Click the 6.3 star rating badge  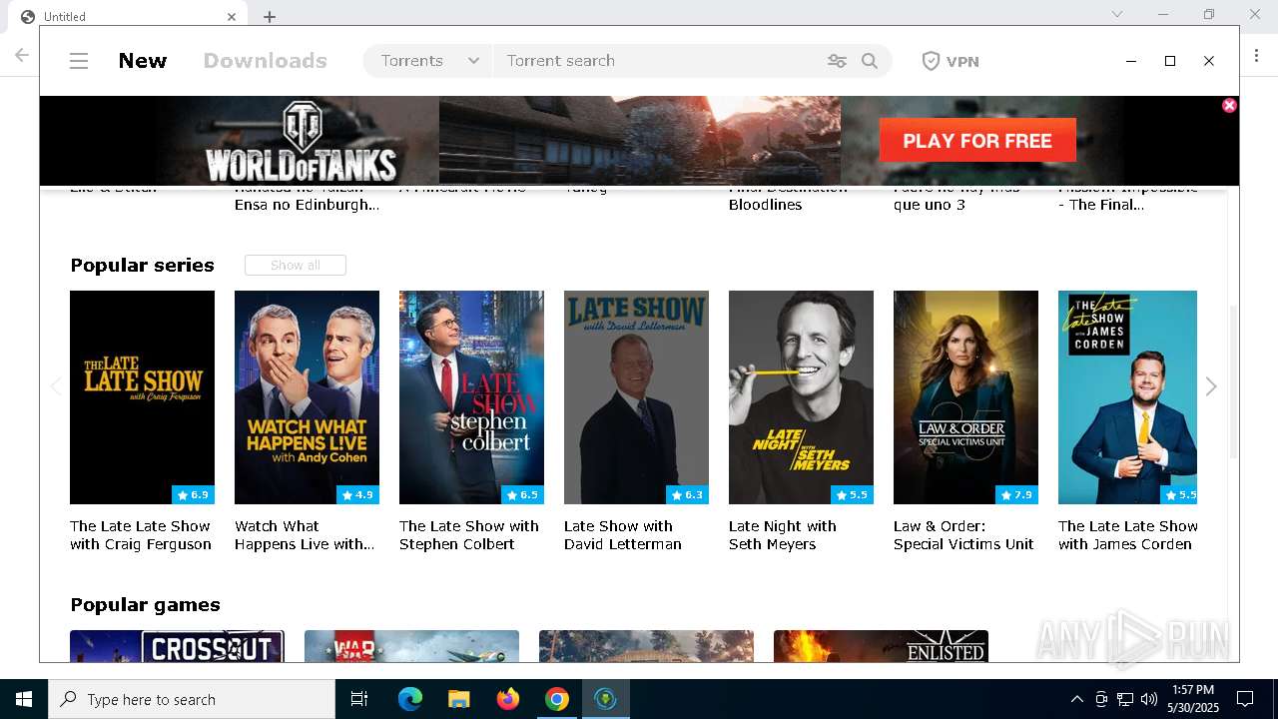tap(687, 494)
